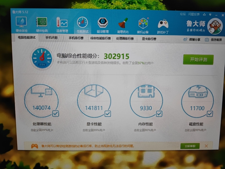225x169 pixels.
Task: Switch to 处理器排行榜 tab
Action: coord(125,38)
